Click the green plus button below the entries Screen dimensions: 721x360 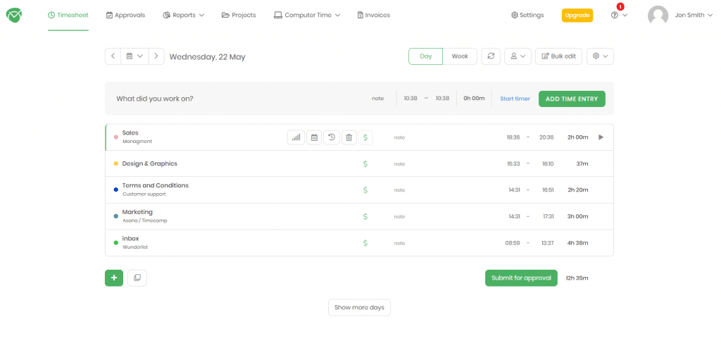[x=114, y=278]
